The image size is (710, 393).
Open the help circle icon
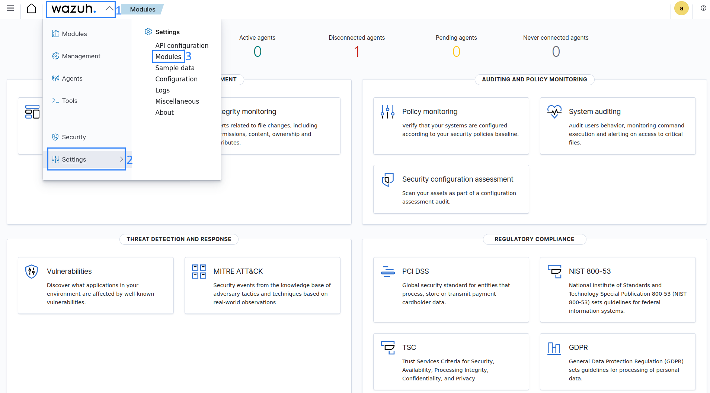click(x=703, y=8)
